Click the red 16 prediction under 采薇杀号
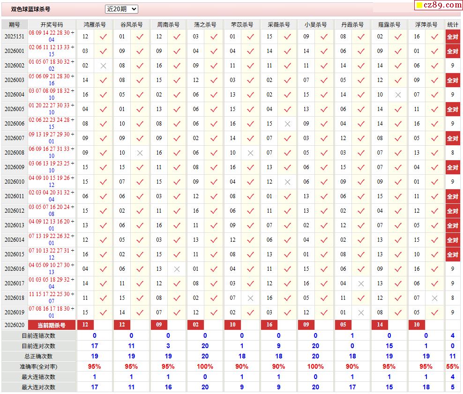Screen dimensions: 463x394 tap(269, 325)
